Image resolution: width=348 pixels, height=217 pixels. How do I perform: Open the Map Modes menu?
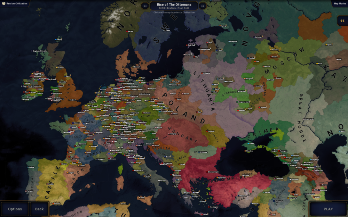click(x=339, y=3)
